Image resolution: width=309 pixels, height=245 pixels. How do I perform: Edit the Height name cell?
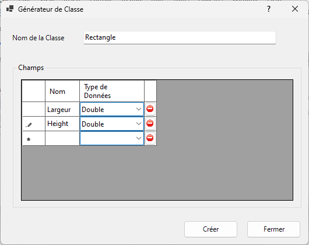62,124
